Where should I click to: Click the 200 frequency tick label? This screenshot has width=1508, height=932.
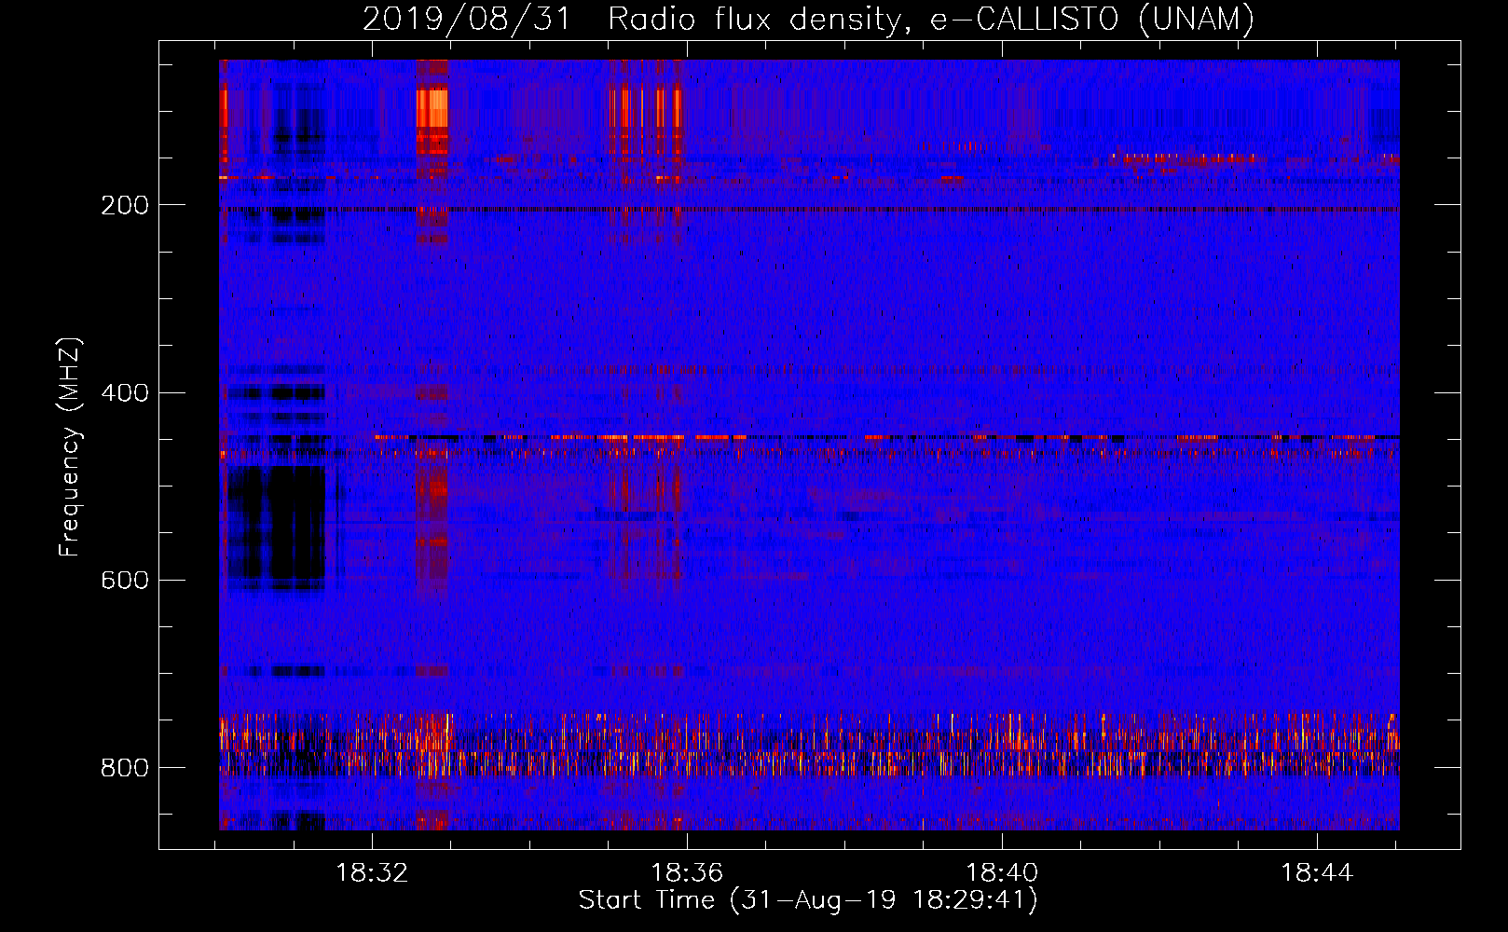click(125, 205)
